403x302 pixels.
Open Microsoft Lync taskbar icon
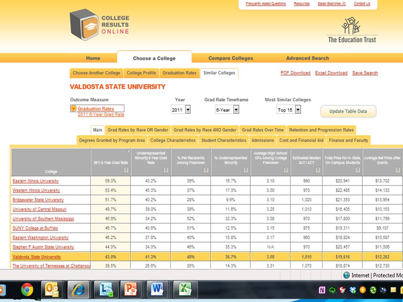pos(106,290)
